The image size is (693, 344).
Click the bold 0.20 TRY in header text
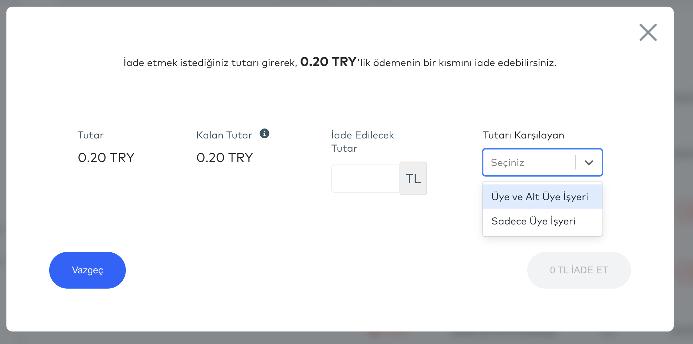pyautogui.click(x=328, y=62)
